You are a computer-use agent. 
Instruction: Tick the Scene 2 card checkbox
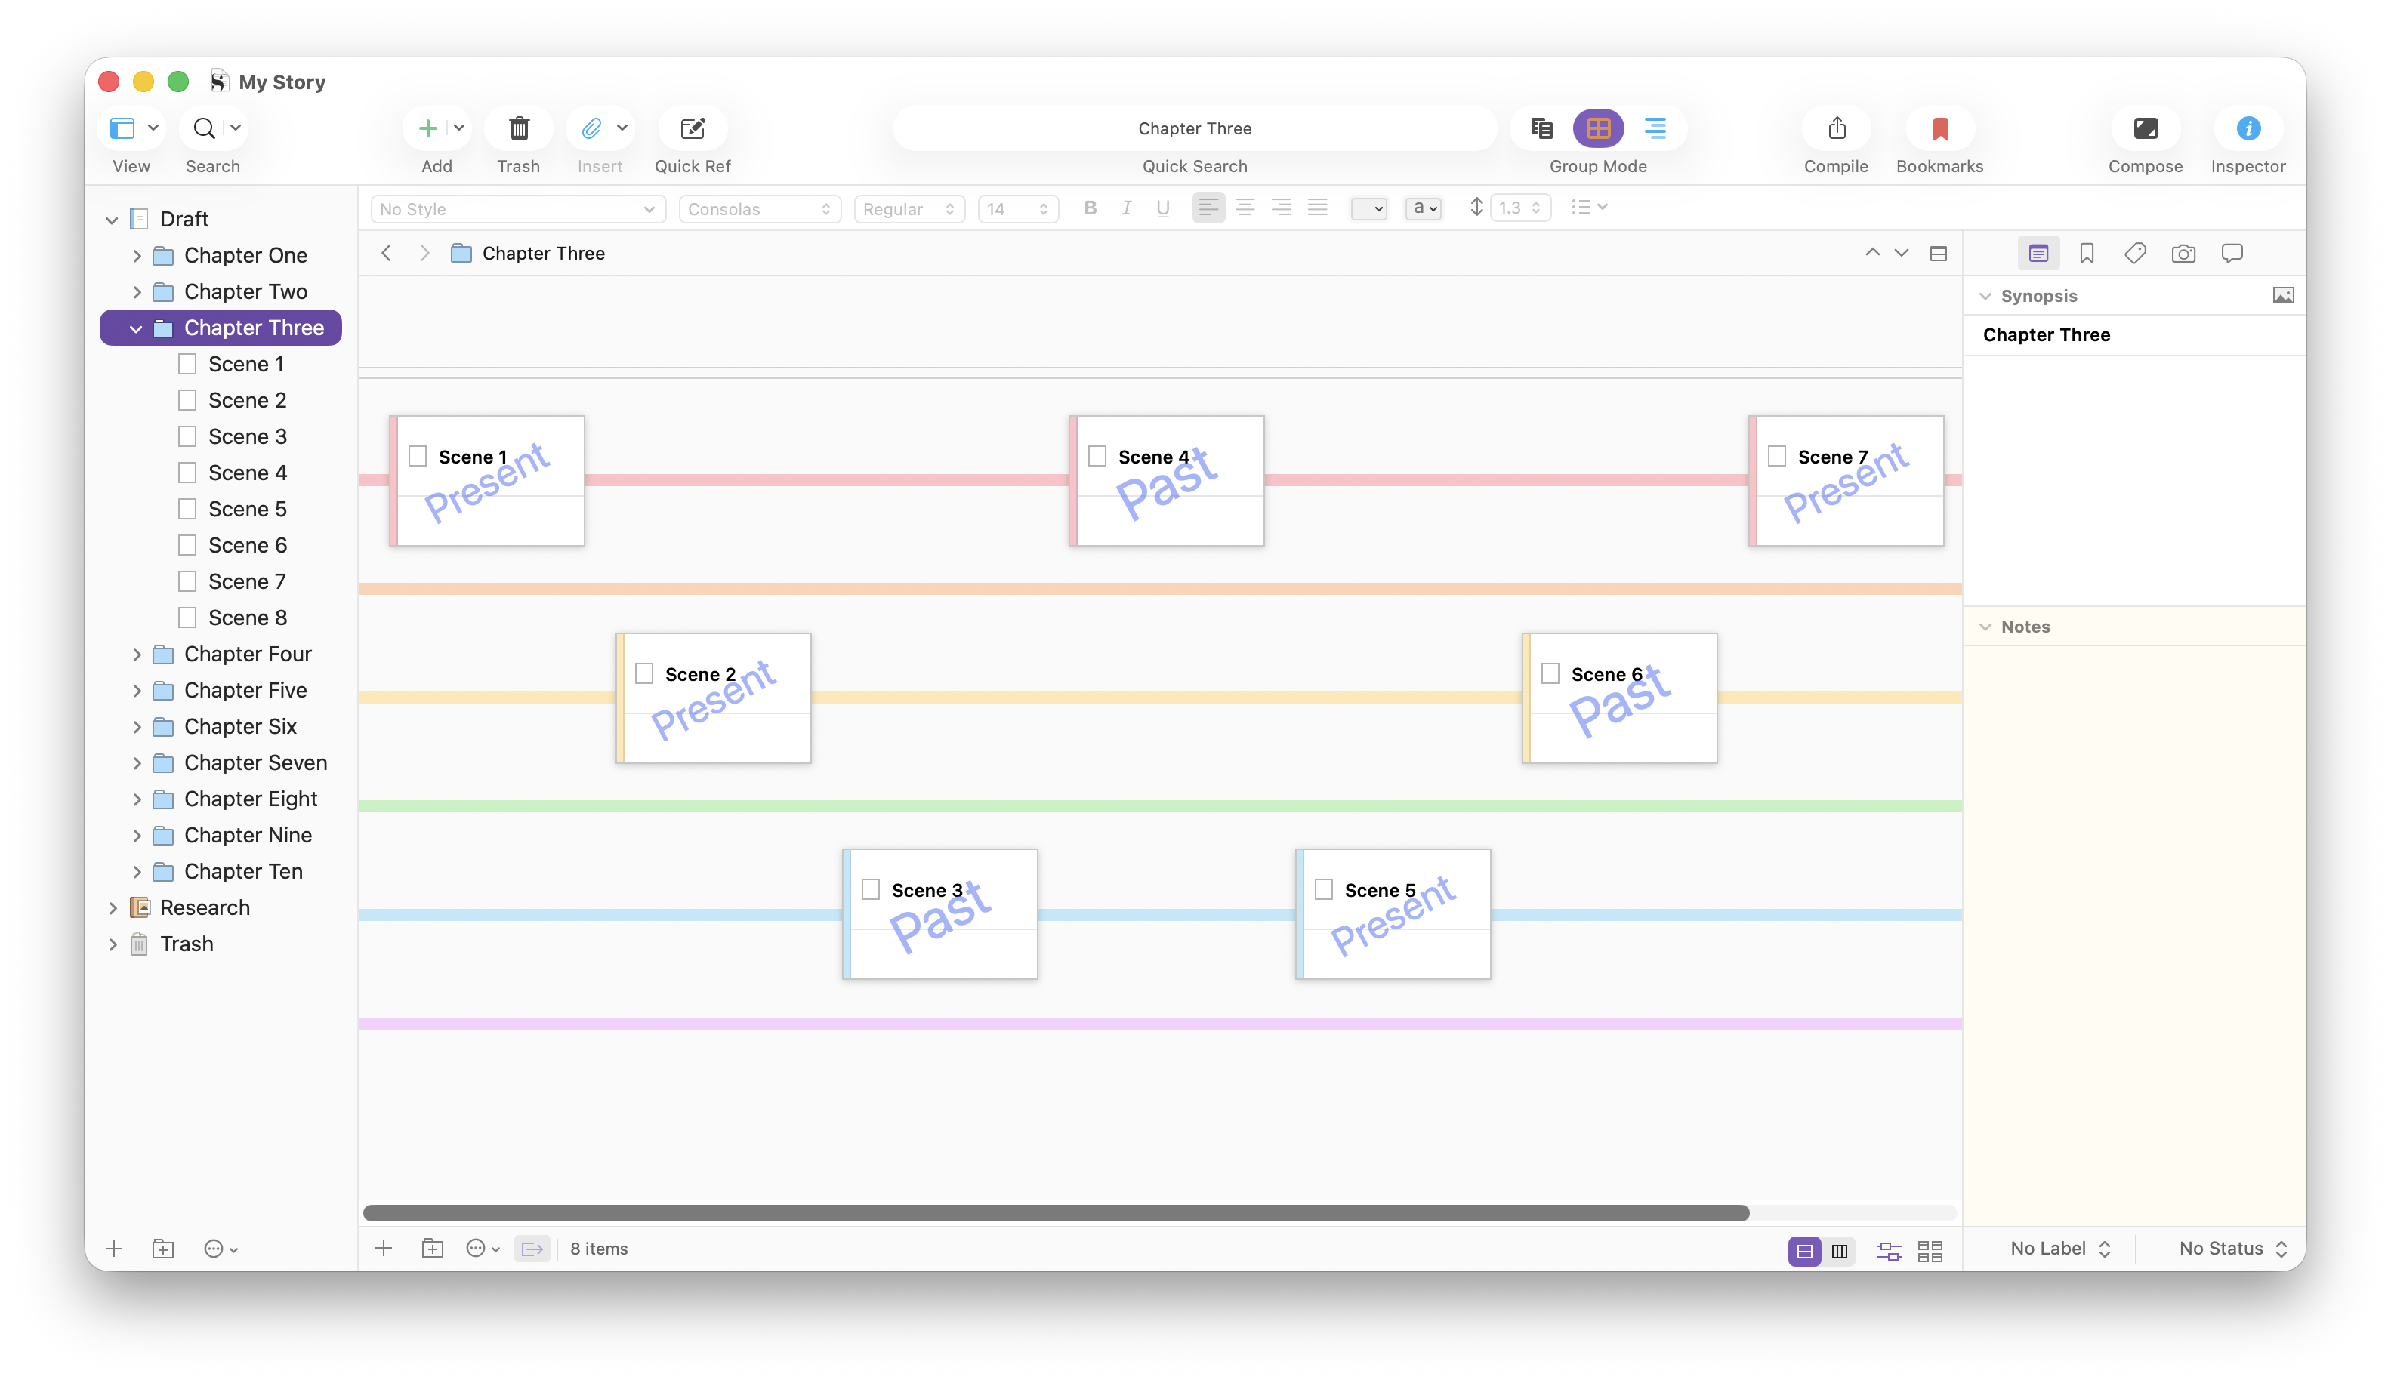pyautogui.click(x=644, y=673)
